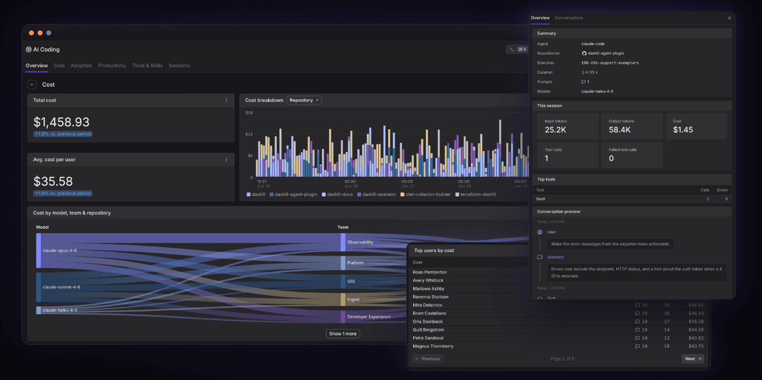Screen dimensions: 762x380
Task: Expand Sankey with Show 1 more
Action: pos(343,334)
